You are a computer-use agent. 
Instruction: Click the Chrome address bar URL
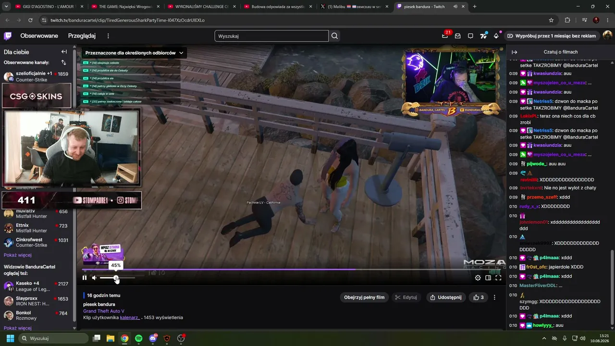[x=127, y=20]
